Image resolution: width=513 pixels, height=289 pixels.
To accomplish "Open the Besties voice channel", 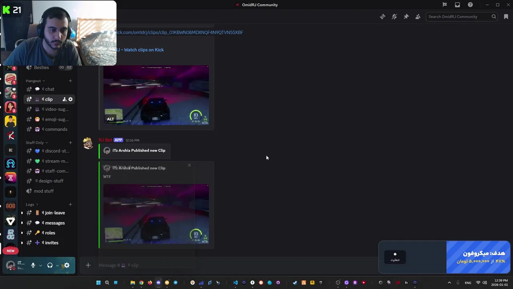I will click(49, 67).
